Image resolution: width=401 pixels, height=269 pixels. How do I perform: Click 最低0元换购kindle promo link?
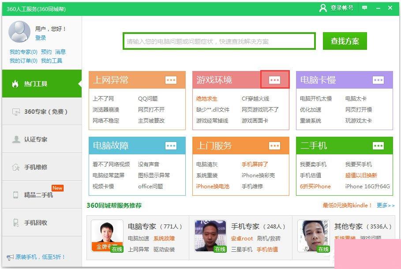pos(347,205)
